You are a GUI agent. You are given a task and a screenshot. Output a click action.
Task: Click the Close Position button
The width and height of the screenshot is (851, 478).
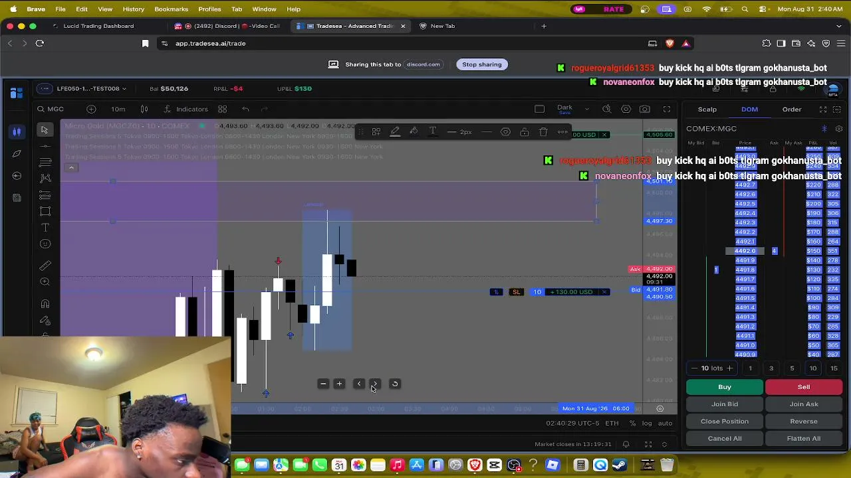[x=725, y=422]
